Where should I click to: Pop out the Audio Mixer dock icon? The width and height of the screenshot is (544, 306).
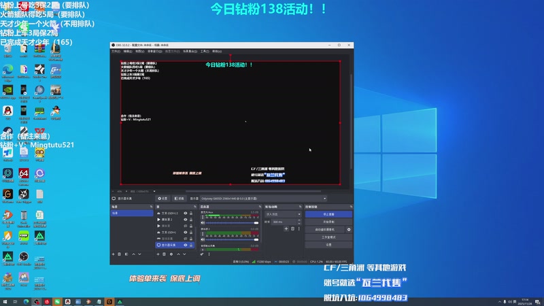[260, 207]
